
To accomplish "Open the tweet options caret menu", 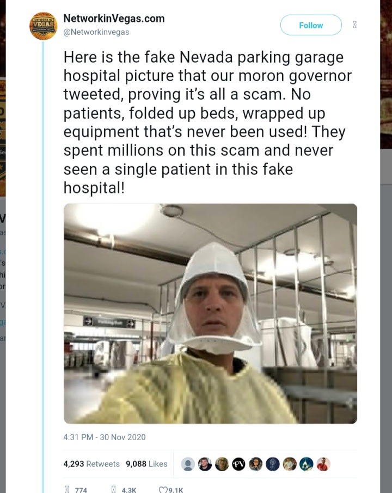I will click(355, 25).
